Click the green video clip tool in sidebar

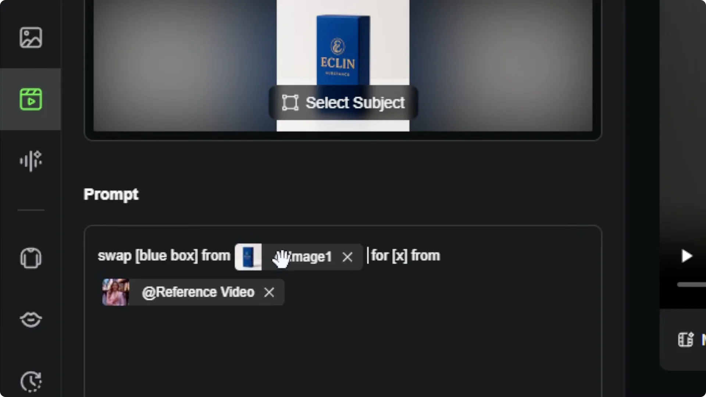point(31,99)
